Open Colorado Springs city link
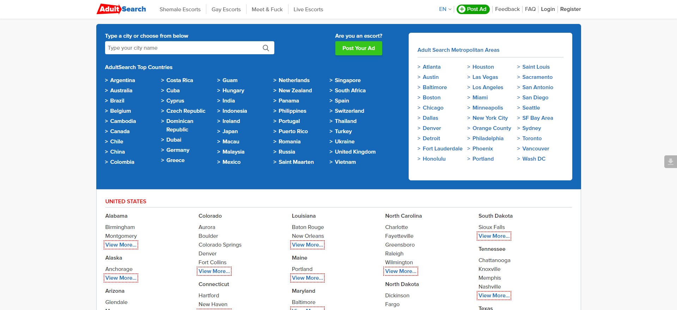677x310 pixels. tap(220, 245)
